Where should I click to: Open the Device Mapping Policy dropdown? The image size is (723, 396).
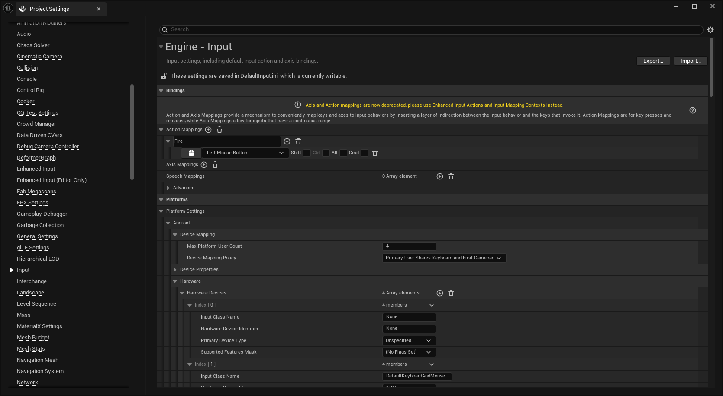point(444,258)
